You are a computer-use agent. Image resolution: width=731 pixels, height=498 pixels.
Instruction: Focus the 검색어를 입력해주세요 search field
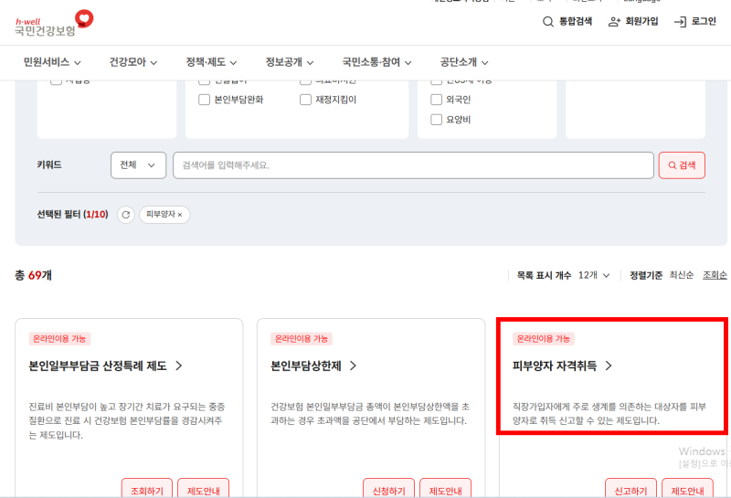(413, 165)
